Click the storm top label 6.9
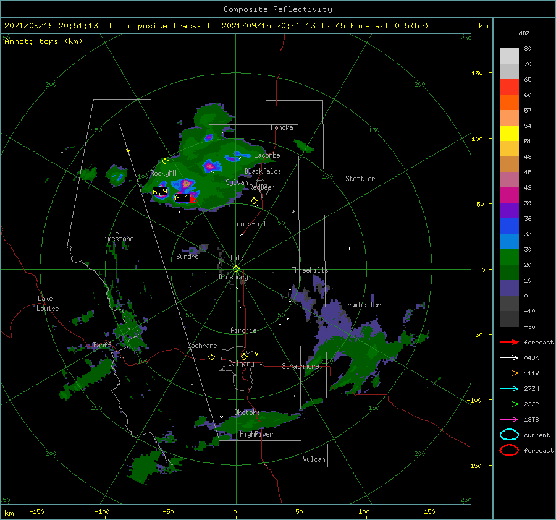This screenshot has height=520, width=556. tap(159, 192)
